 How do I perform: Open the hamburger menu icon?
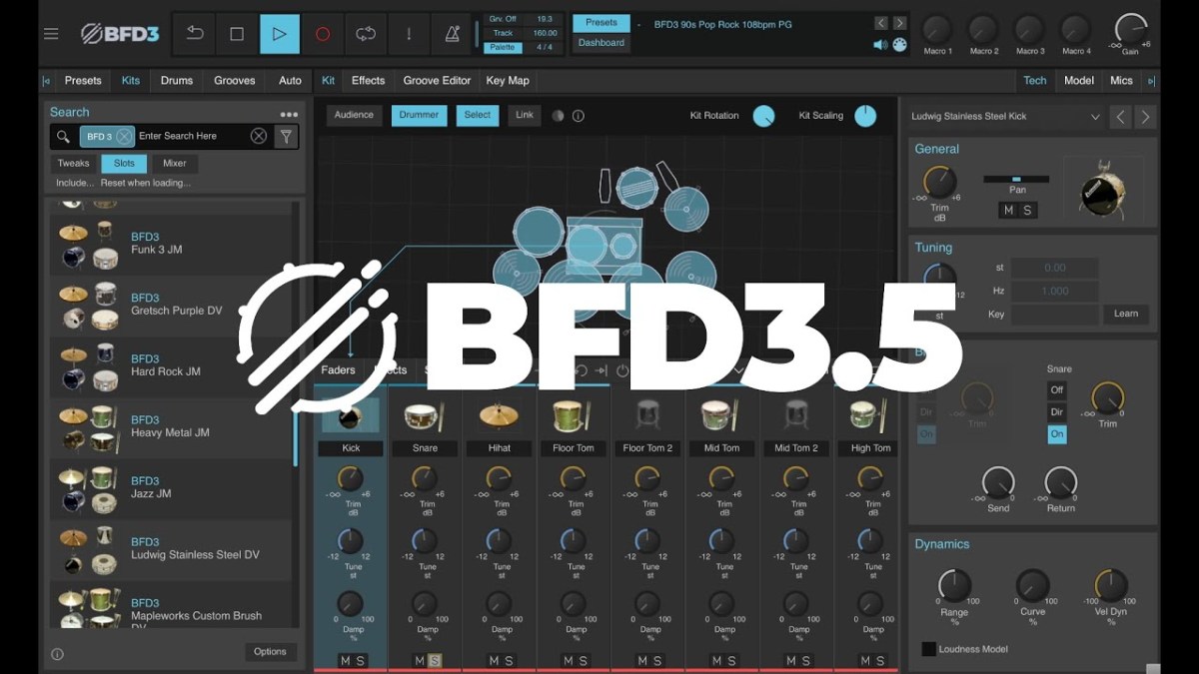(x=51, y=33)
